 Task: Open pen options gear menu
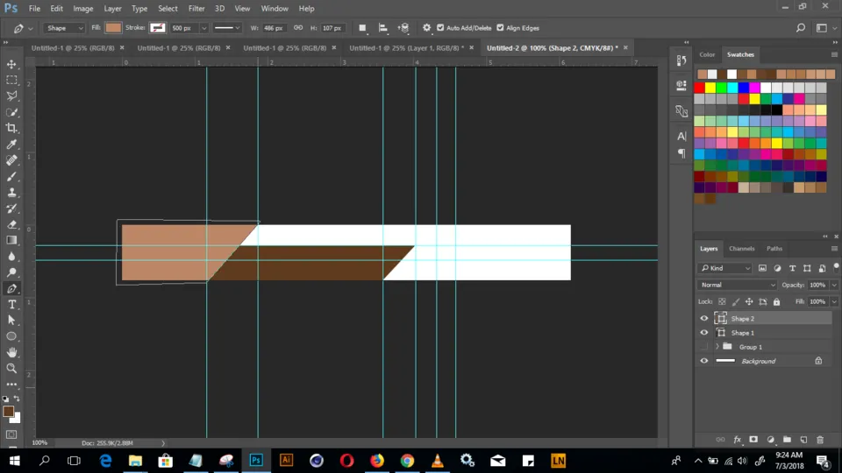coord(427,28)
